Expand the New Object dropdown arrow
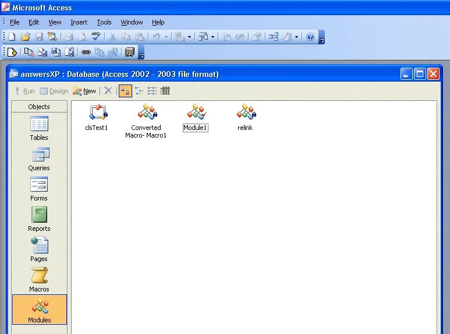 [296, 37]
